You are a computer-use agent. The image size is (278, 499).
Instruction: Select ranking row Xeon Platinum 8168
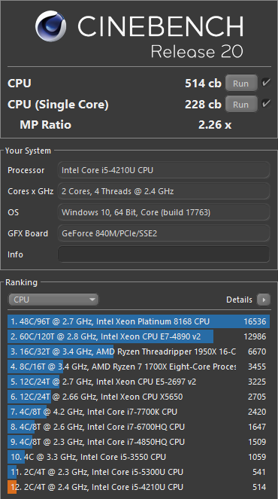(x=139, y=321)
